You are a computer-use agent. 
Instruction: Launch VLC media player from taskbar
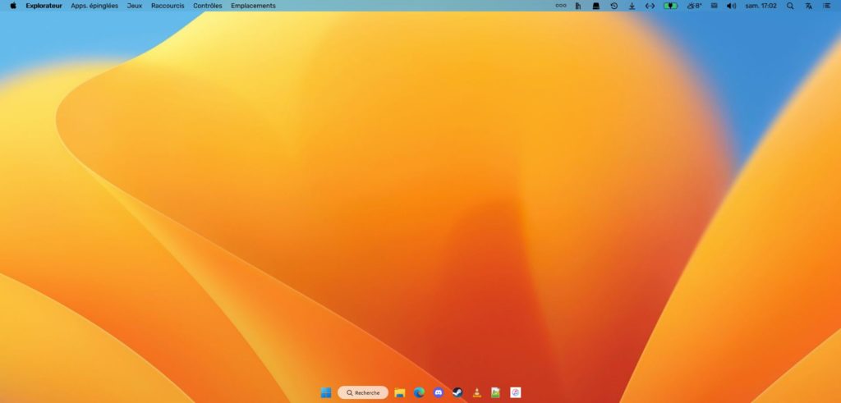click(477, 393)
